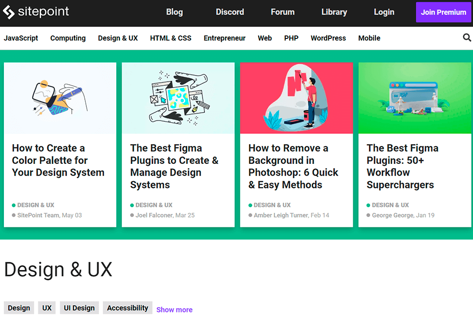This screenshot has width=473, height=315.
Task: Open the Photoshop background article thumbnail
Action: pyautogui.click(x=296, y=98)
